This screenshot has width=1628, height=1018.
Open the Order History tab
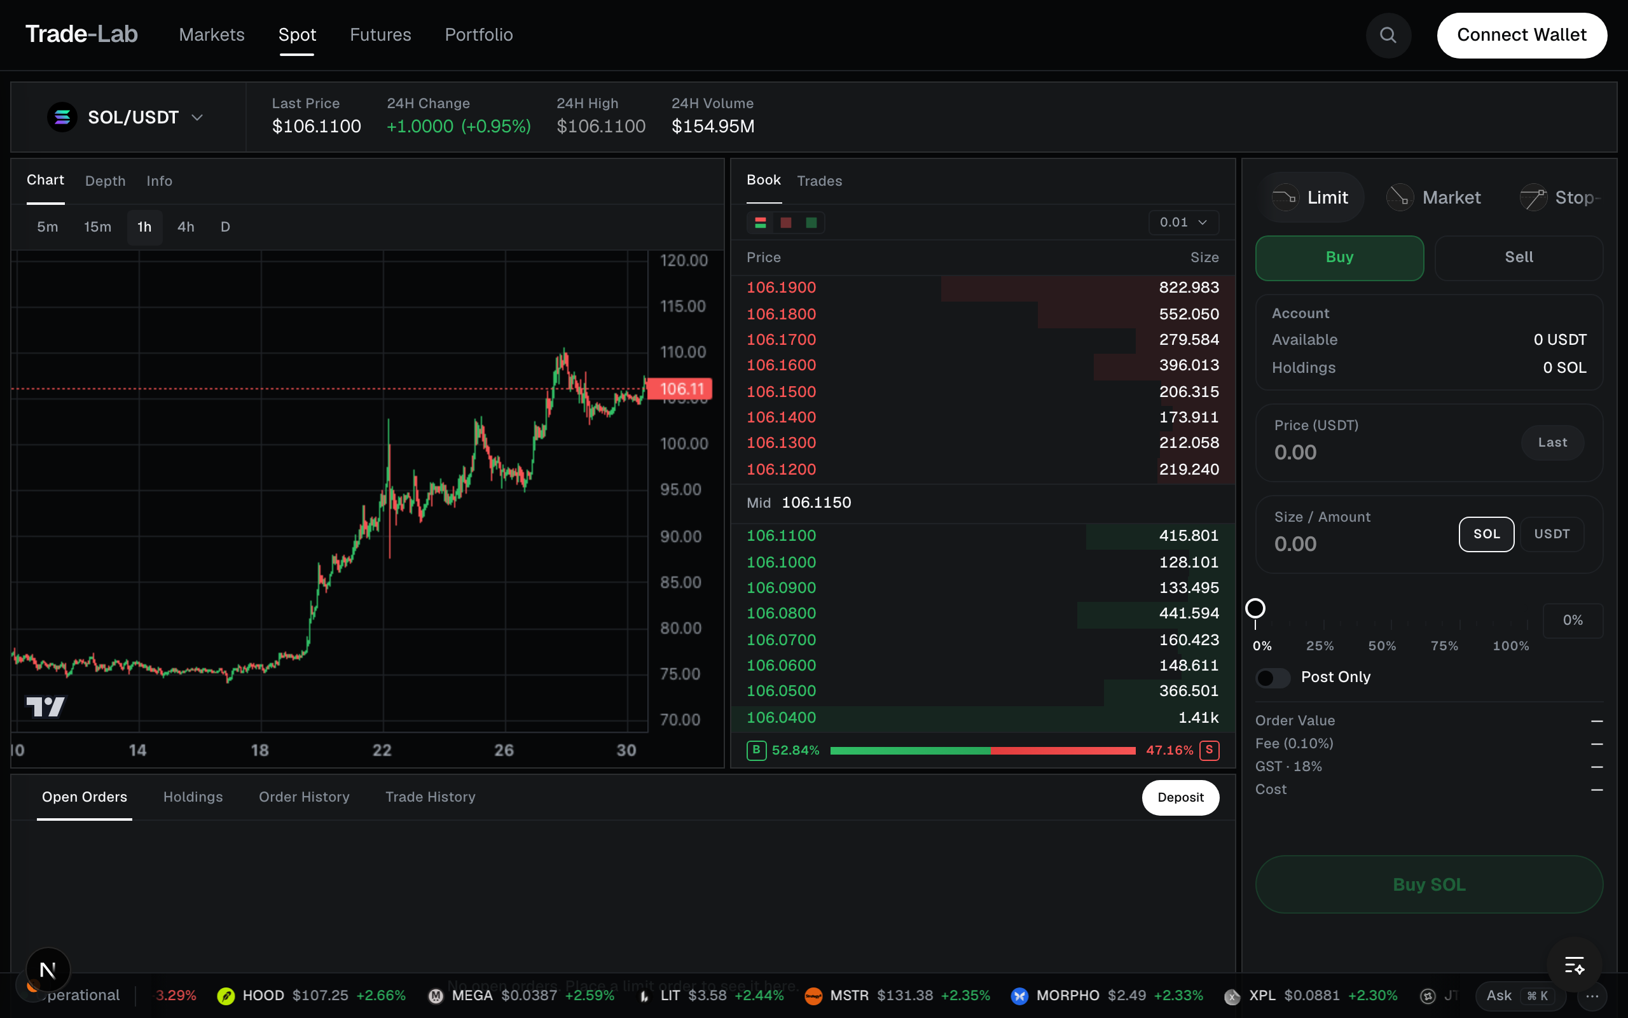click(x=304, y=797)
